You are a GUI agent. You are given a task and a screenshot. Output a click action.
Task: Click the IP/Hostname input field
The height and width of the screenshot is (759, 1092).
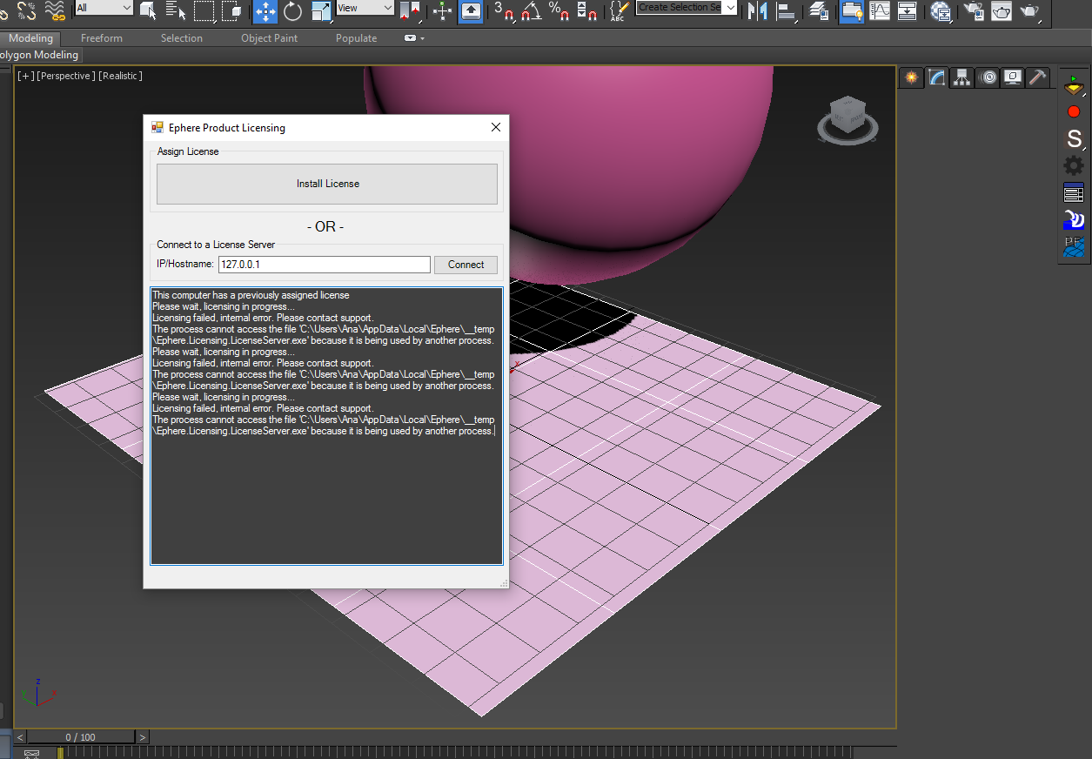click(324, 265)
